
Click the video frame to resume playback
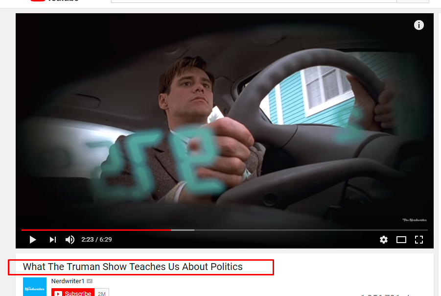[x=225, y=121]
